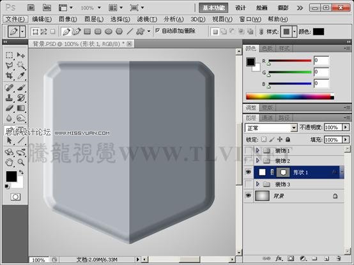Expand the 装饰 1 group
Image resolution: width=354 pixels, height=265 pixels.
[x=258, y=150]
